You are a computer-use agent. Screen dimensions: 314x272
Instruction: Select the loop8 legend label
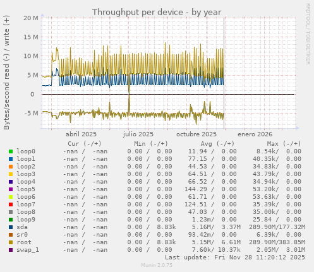click(26, 212)
